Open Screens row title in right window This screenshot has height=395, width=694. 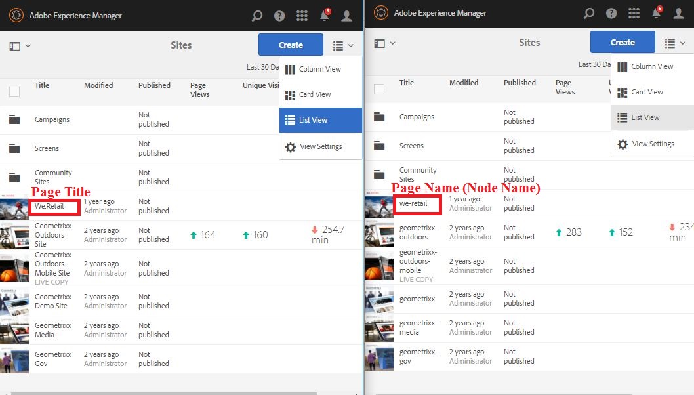pyautogui.click(x=411, y=146)
